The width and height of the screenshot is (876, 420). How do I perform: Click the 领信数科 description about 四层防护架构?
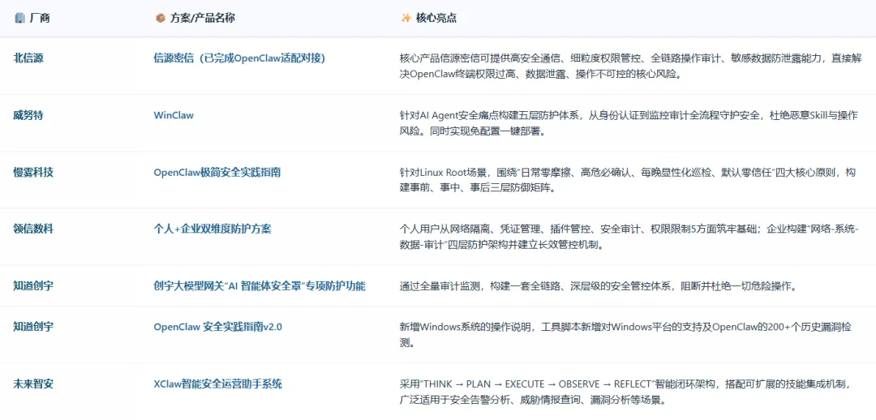click(x=629, y=238)
